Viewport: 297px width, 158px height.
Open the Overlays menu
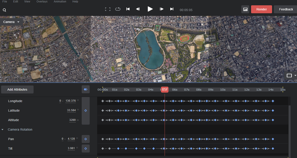[x=42, y=1]
